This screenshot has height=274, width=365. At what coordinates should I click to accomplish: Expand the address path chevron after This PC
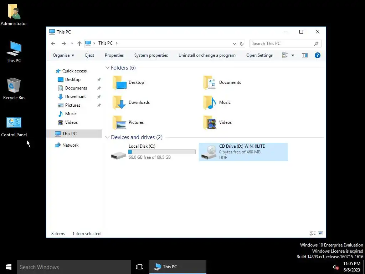tap(117, 43)
